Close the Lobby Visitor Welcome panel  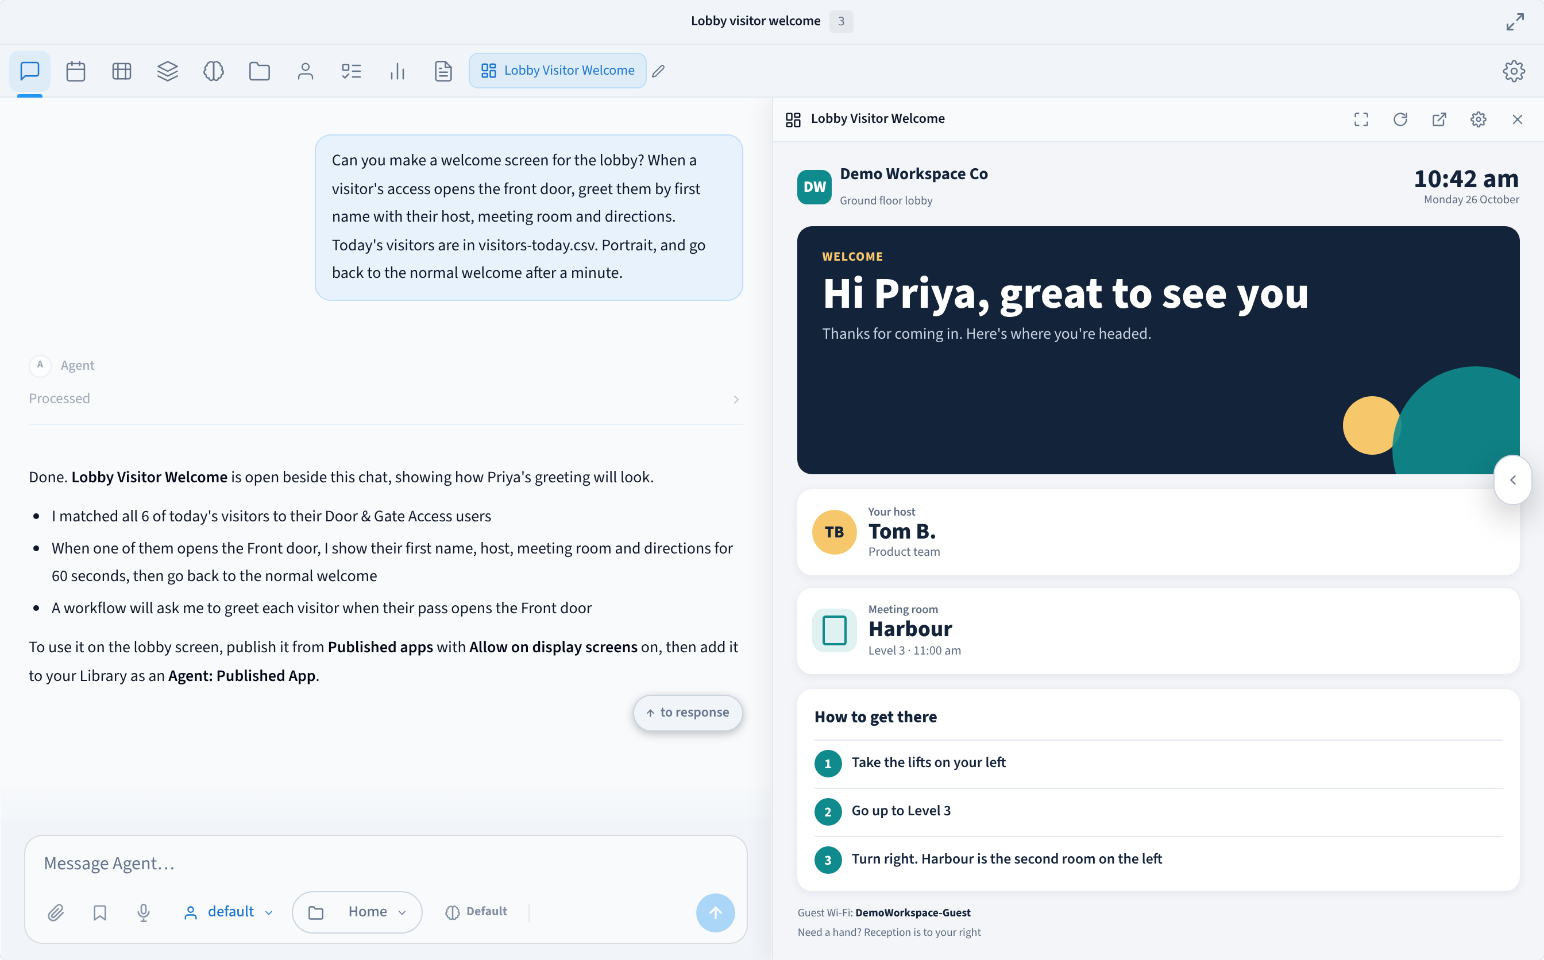point(1518,119)
